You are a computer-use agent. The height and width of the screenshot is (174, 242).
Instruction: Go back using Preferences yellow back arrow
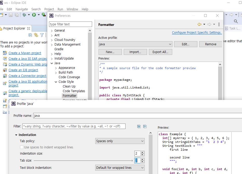point(199,24)
